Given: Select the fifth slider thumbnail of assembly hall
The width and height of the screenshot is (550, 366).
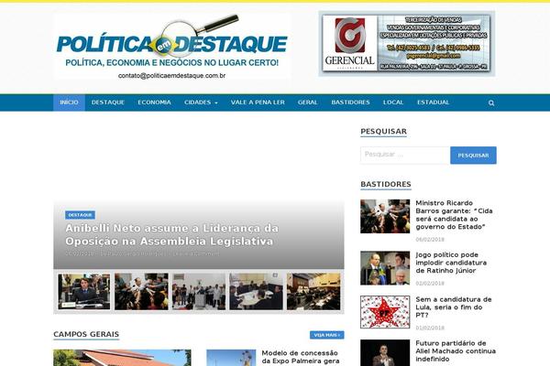Looking at the screenshot, I should click(313, 291).
